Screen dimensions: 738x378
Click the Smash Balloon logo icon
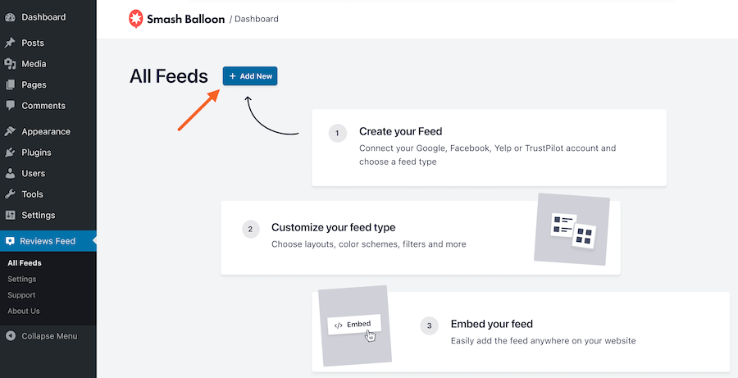[135, 18]
